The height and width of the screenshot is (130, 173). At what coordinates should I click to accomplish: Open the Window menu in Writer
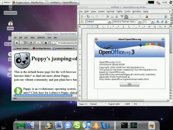137,12
